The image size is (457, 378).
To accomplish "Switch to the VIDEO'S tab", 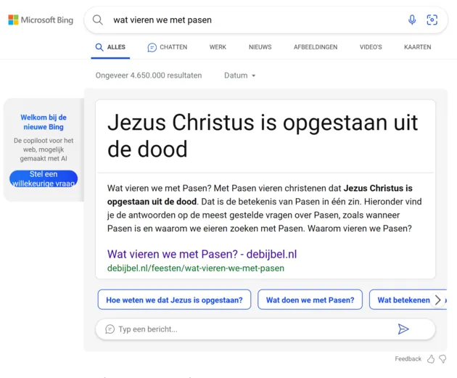I will click(371, 47).
